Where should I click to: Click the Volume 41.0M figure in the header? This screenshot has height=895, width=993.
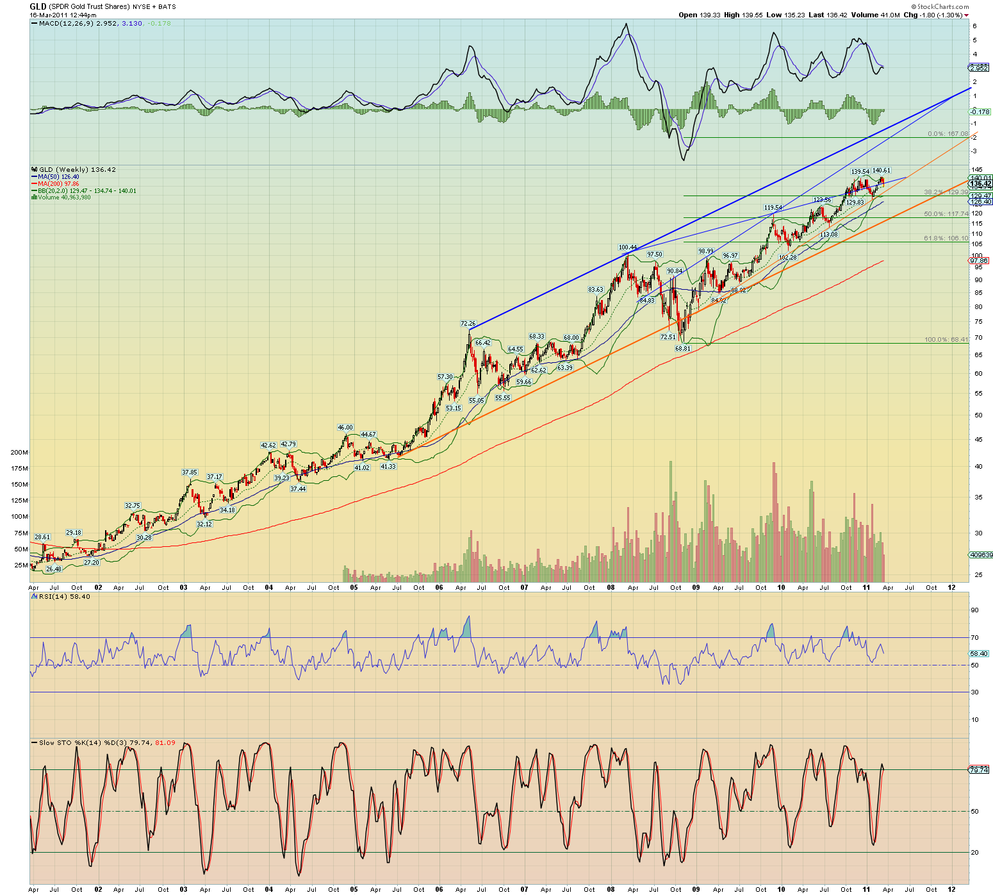pos(876,15)
